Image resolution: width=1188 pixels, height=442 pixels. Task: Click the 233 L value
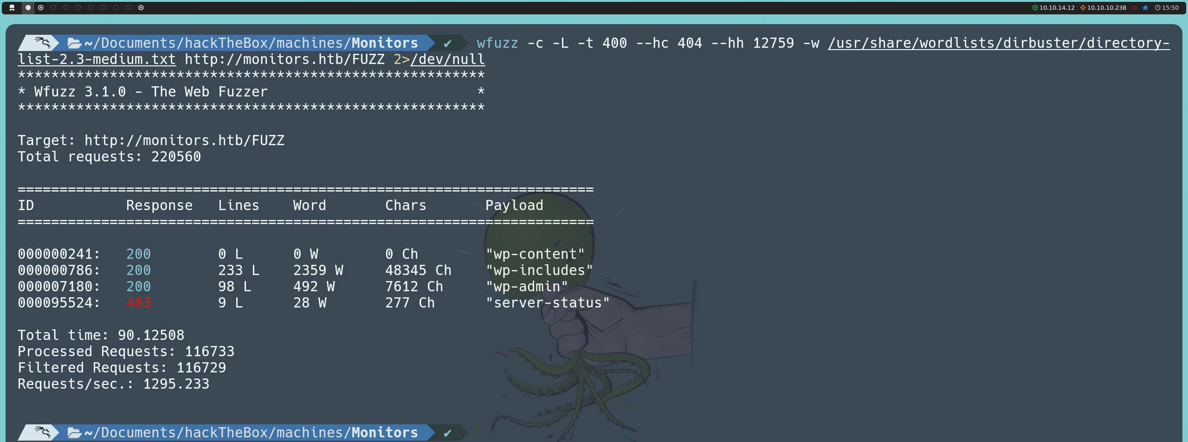pos(239,270)
